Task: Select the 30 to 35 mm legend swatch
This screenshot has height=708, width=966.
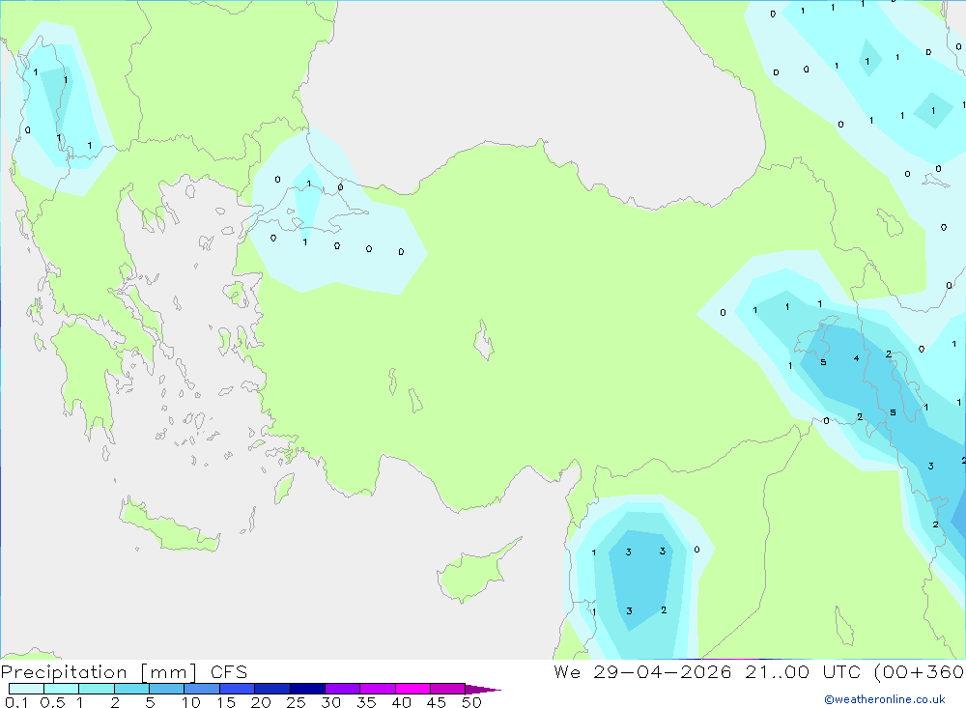Action: click(343, 689)
